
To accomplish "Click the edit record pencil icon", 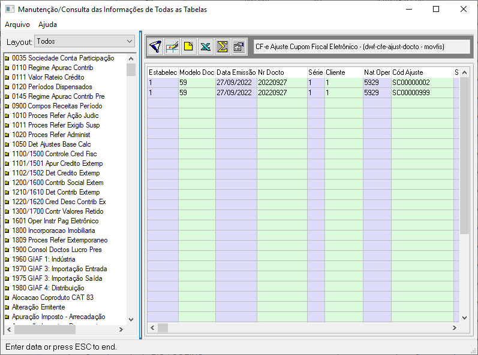I will [172, 47].
